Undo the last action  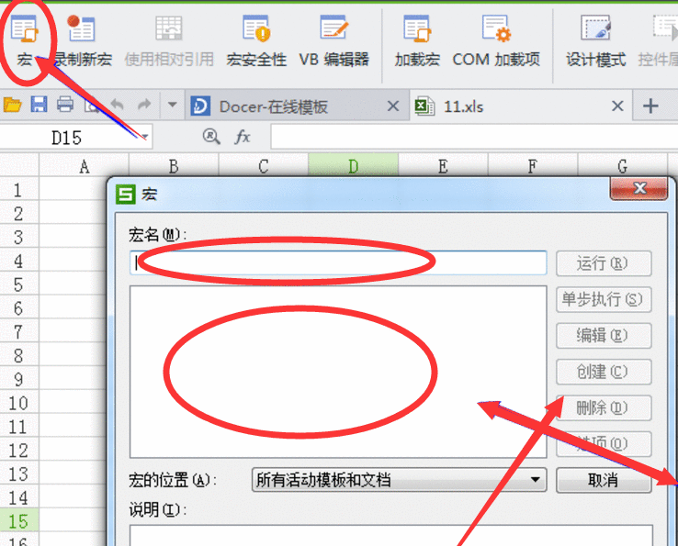pos(118,105)
